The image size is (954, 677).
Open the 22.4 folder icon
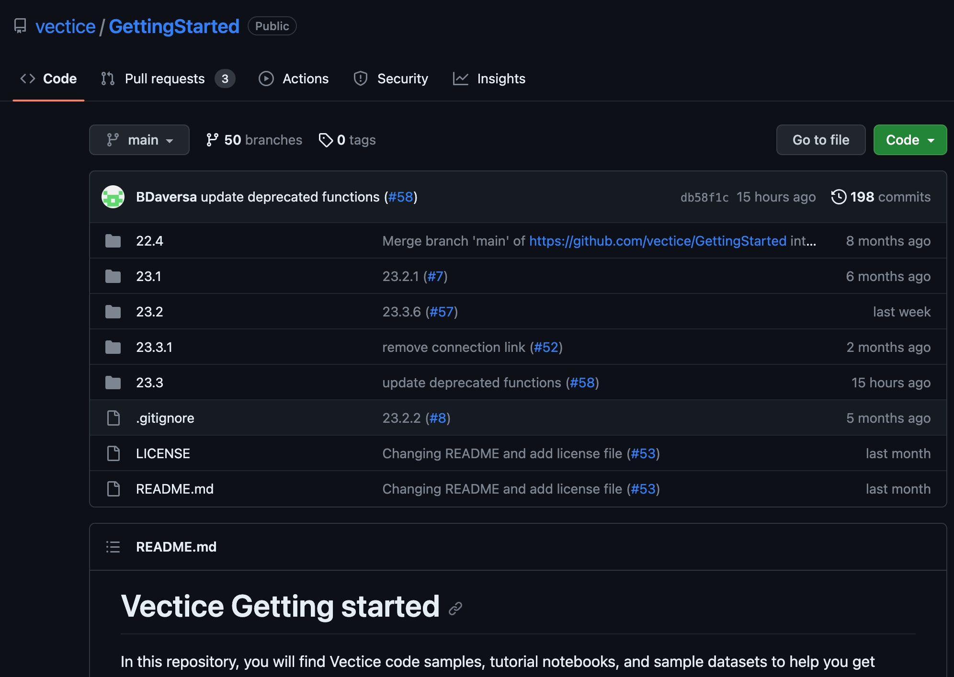point(113,241)
